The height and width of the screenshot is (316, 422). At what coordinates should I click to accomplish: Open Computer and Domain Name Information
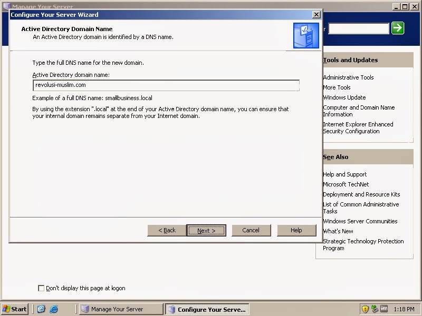click(359, 111)
